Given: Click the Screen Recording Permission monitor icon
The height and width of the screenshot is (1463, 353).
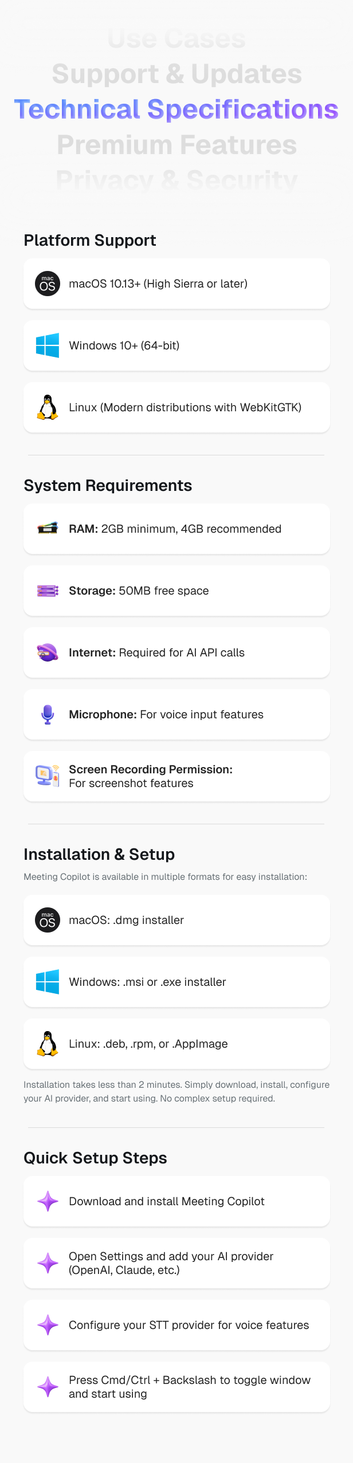Looking at the screenshot, I should [48, 776].
